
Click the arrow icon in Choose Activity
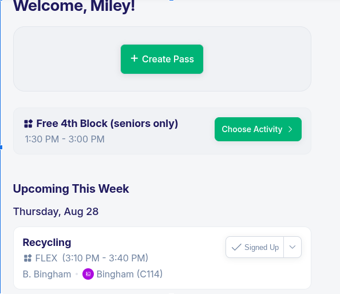290,129
